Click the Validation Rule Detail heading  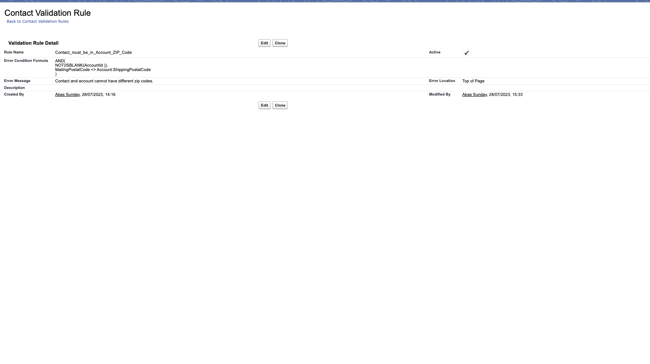pos(33,43)
